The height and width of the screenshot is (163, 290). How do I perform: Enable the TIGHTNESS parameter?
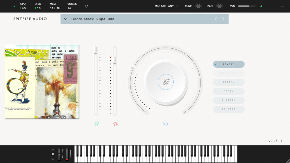[229, 73]
